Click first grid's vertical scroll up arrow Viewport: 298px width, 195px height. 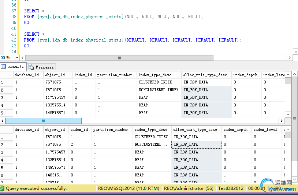[288, 74]
